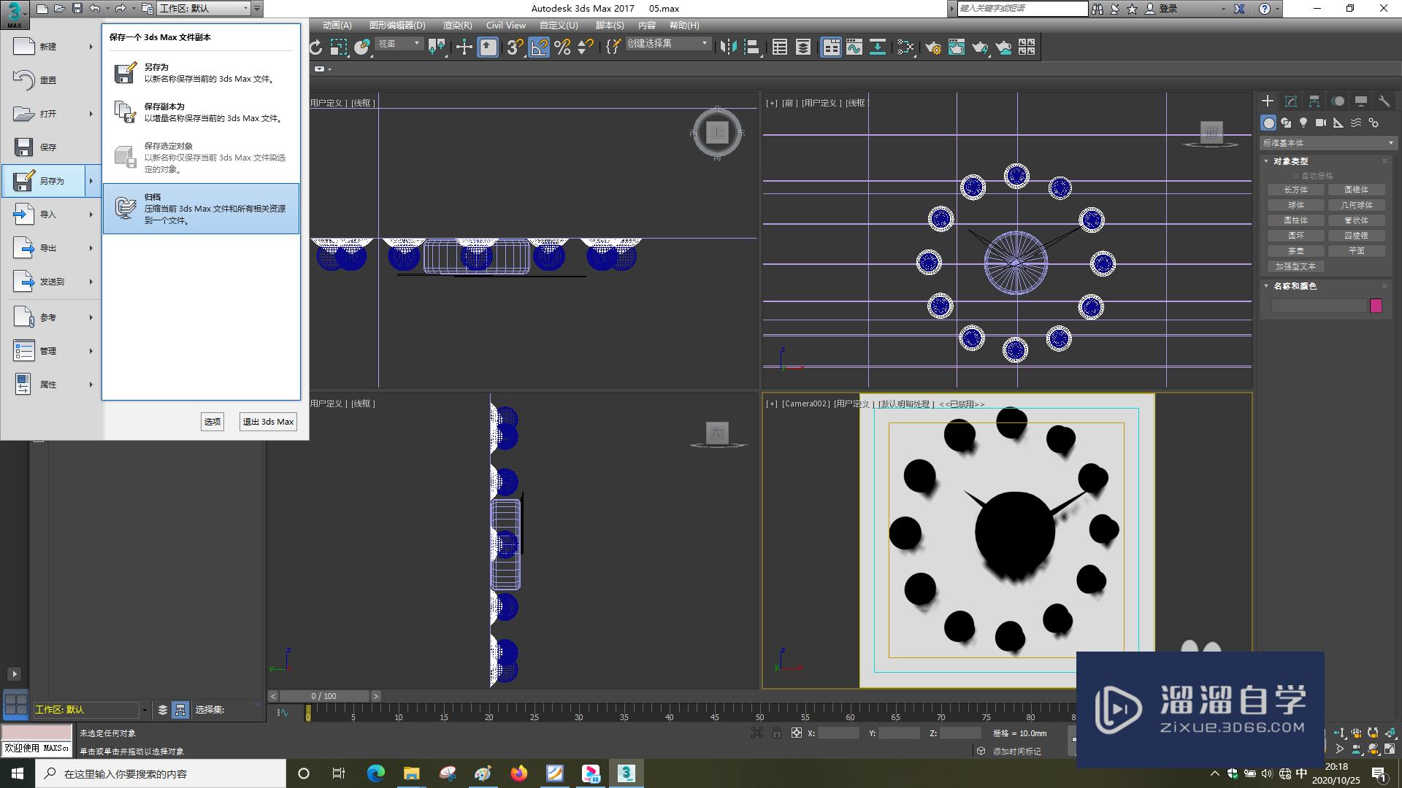This screenshot has width=1402, height=788.
Task: Click the Align tool icon
Action: (752, 47)
